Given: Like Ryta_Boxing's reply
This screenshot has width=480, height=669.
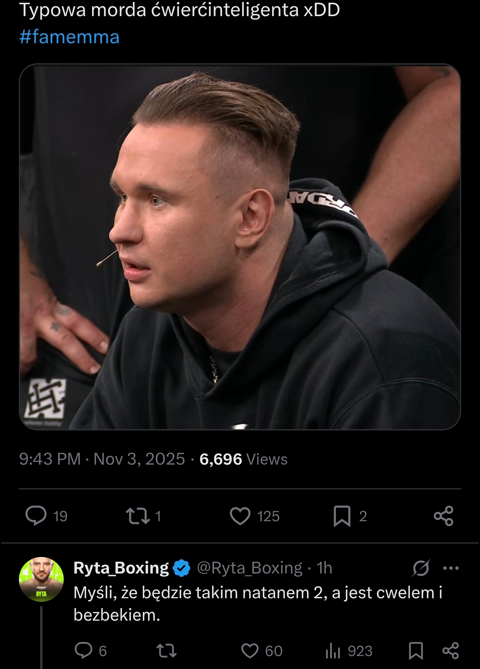Looking at the screenshot, I should [x=250, y=651].
